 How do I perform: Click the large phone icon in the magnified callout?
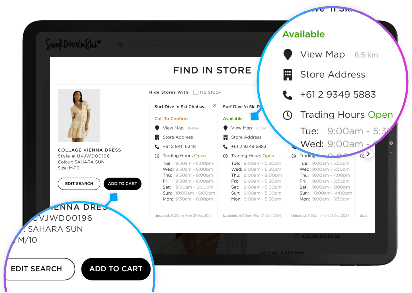tap(287, 95)
